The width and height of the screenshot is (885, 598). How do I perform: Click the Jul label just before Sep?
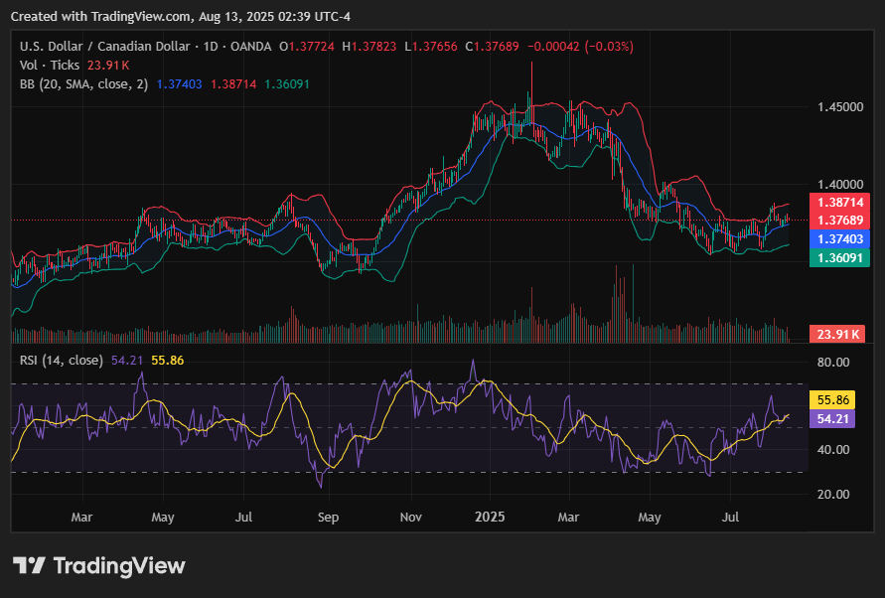pyautogui.click(x=243, y=518)
